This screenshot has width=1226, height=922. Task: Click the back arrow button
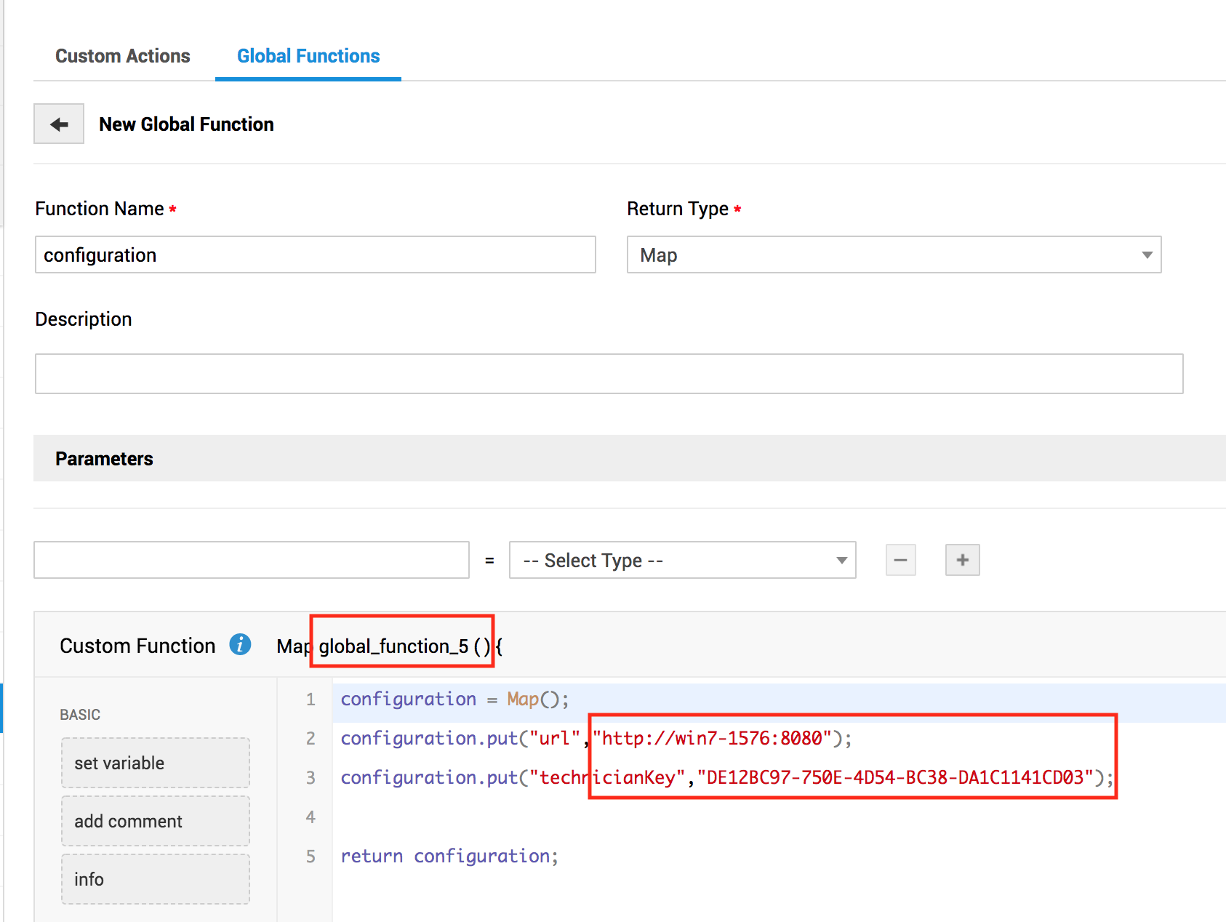pos(59,124)
